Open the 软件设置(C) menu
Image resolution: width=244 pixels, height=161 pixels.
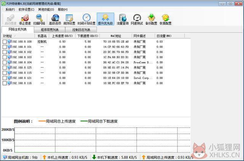tap(26, 10)
